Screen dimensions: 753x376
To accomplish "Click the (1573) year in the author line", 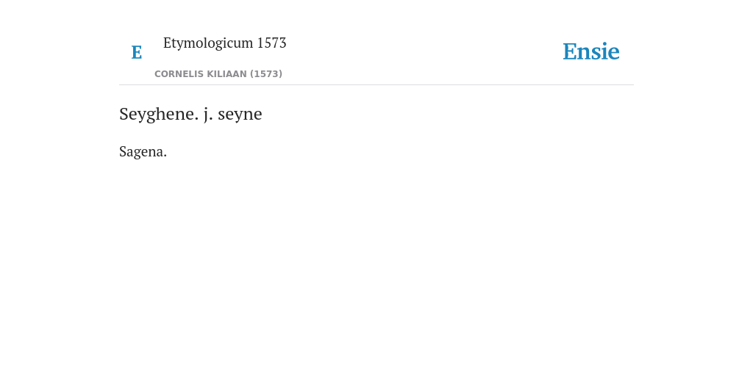I will [x=266, y=74].
